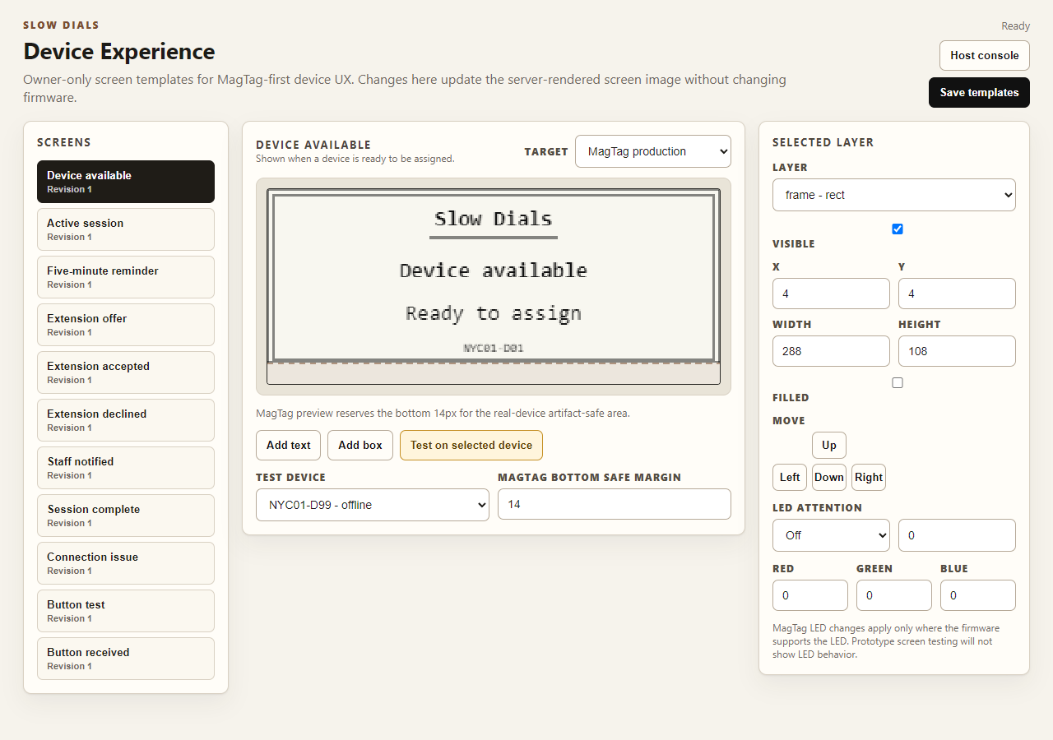Viewport: 1053px width, 740px height.
Task: Open the Layer dropdown showing frame - rect
Action: (x=894, y=195)
